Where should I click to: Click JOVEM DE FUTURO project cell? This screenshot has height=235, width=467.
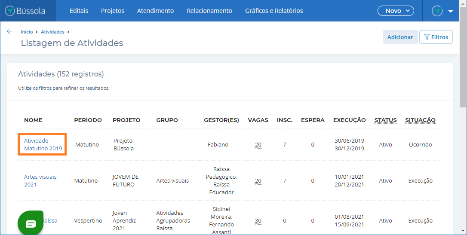point(126,180)
